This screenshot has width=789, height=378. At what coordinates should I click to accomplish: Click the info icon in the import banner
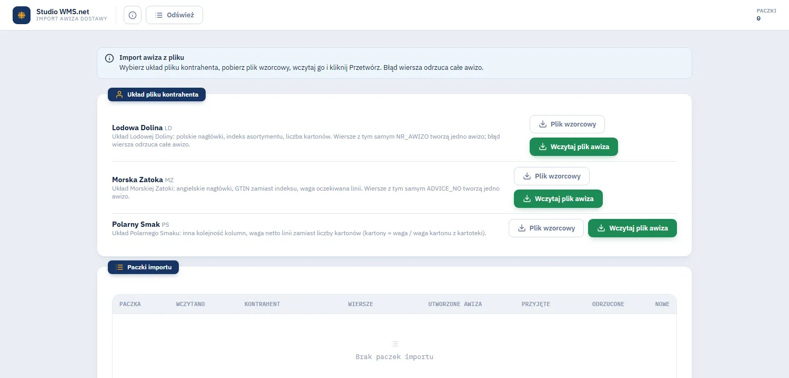point(109,58)
